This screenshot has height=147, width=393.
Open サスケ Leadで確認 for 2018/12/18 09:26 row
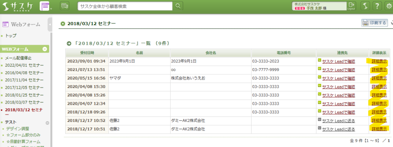pos(338,112)
